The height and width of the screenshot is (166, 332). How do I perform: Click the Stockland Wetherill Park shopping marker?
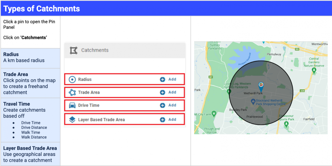point(253,101)
